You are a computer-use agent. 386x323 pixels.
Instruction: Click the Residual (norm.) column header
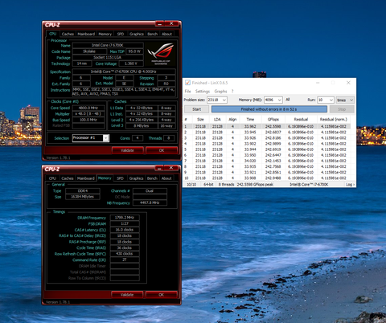coord(334,120)
